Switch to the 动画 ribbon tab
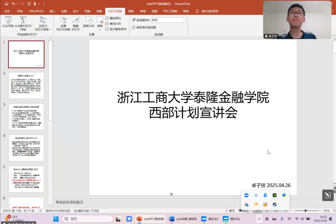This screenshot has height=224, width=336. tap(99, 11)
